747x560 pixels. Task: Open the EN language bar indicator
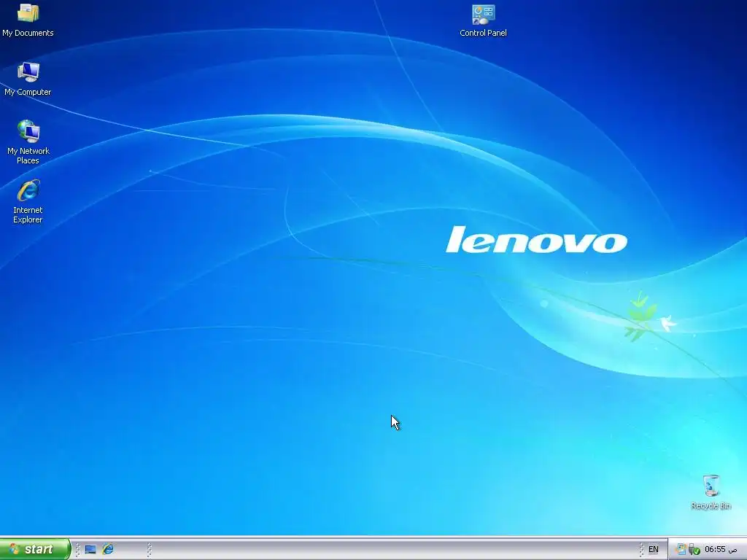(653, 550)
